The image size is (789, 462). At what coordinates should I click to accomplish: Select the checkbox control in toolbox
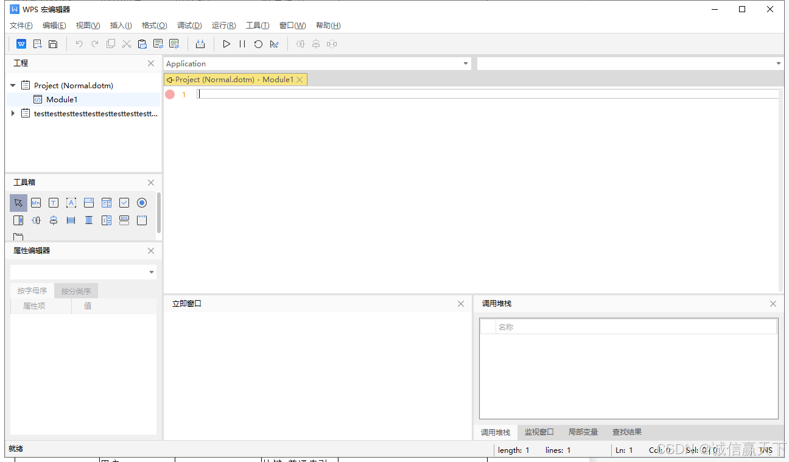tap(124, 203)
